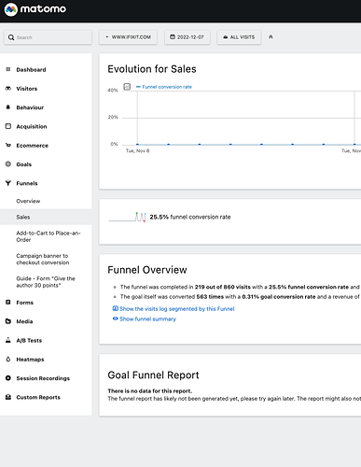Screen dimensions: 361x467
Task: Click the Goals circle icon
Action: 8,164
